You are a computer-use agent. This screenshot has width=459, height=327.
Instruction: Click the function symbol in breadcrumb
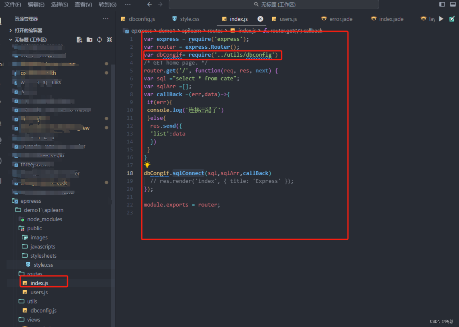click(266, 31)
